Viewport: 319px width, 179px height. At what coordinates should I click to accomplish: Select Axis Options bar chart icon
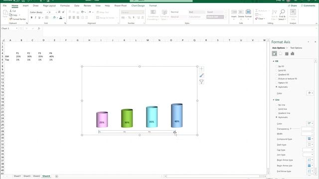click(293, 54)
